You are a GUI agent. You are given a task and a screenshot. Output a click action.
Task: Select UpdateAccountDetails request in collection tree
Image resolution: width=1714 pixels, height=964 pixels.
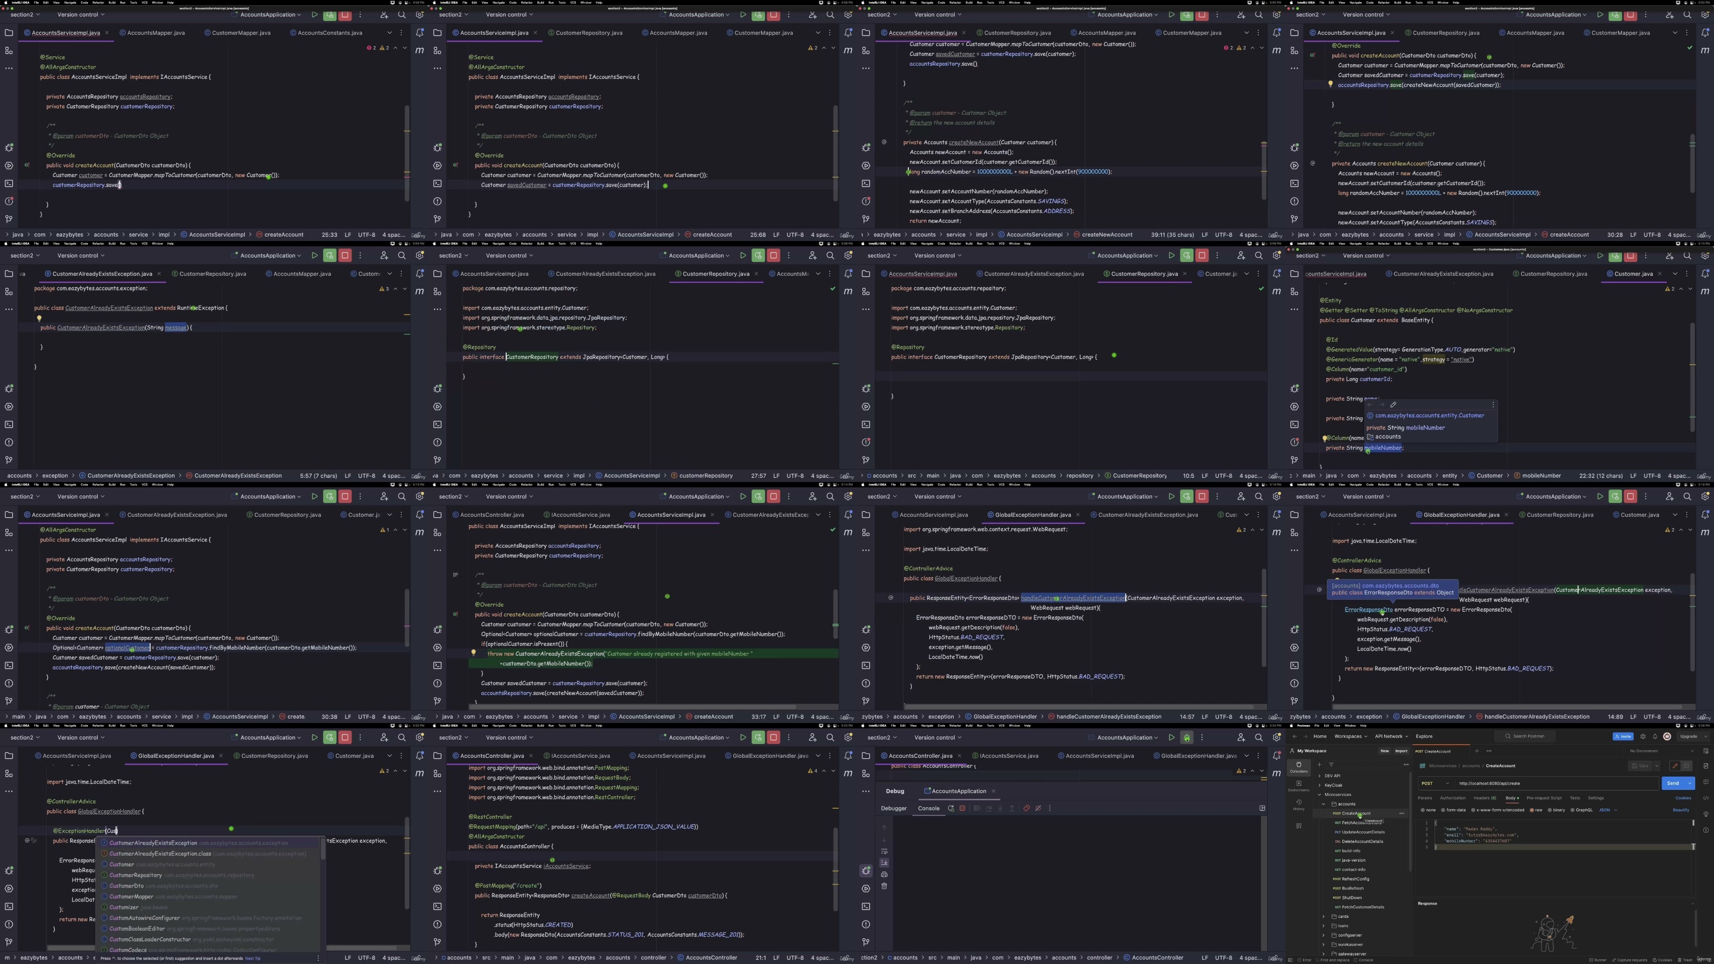tap(1363, 832)
